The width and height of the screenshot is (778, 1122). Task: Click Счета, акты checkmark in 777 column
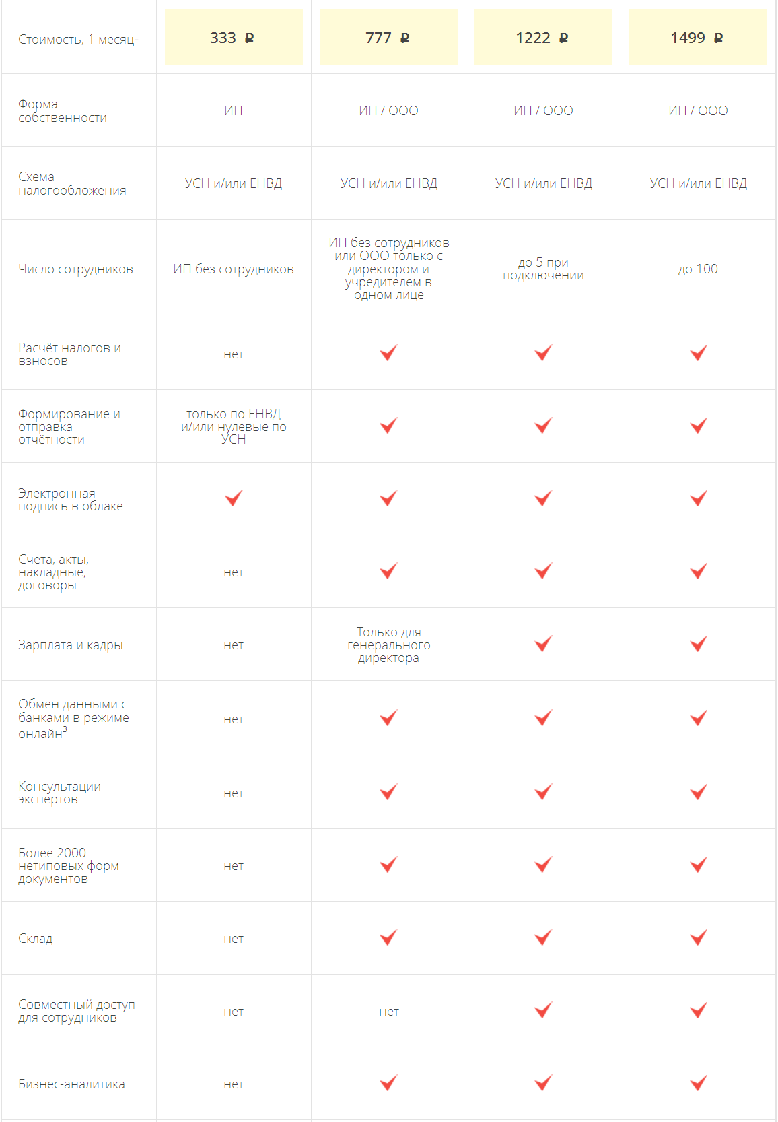(x=388, y=571)
